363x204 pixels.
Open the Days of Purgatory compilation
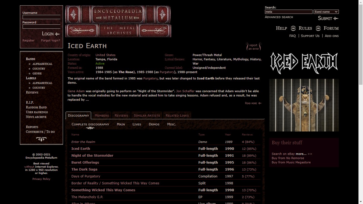tap(86, 176)
